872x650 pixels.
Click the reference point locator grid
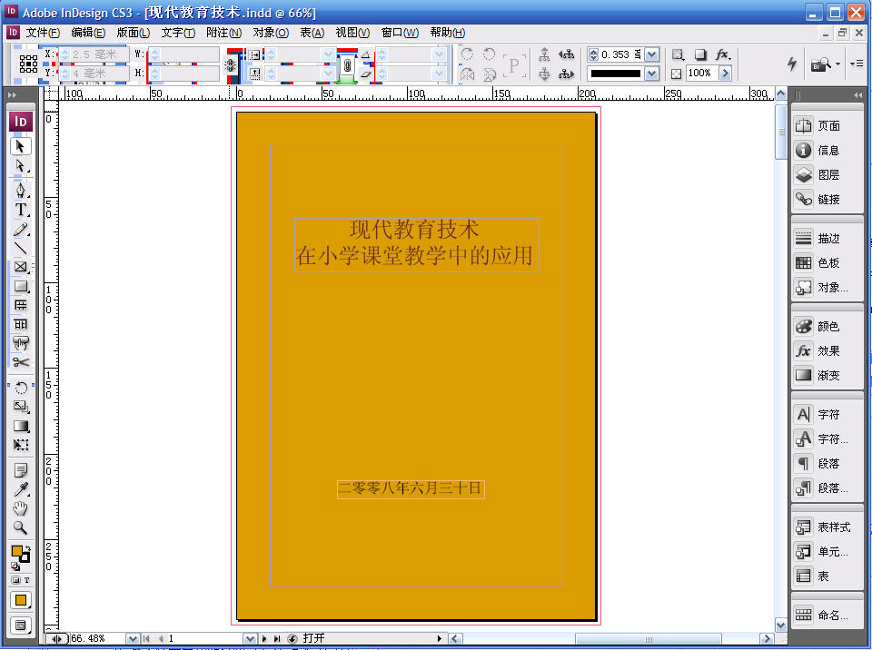[28, 64]
